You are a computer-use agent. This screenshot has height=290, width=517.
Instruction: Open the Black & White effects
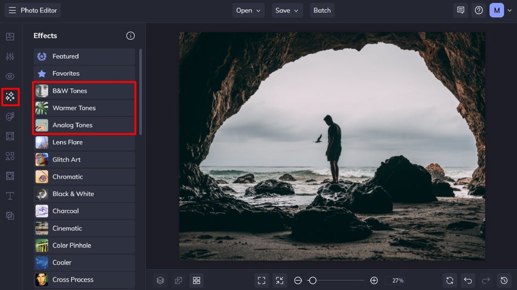pos(84,194)
